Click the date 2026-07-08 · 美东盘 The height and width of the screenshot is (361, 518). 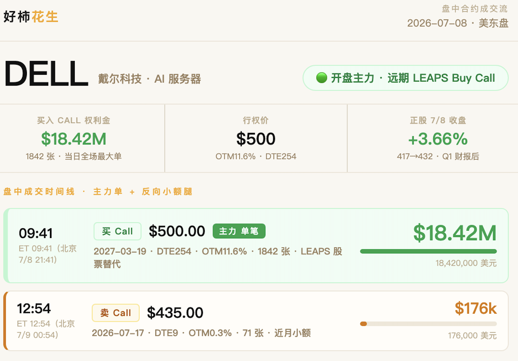pos(458,23)
